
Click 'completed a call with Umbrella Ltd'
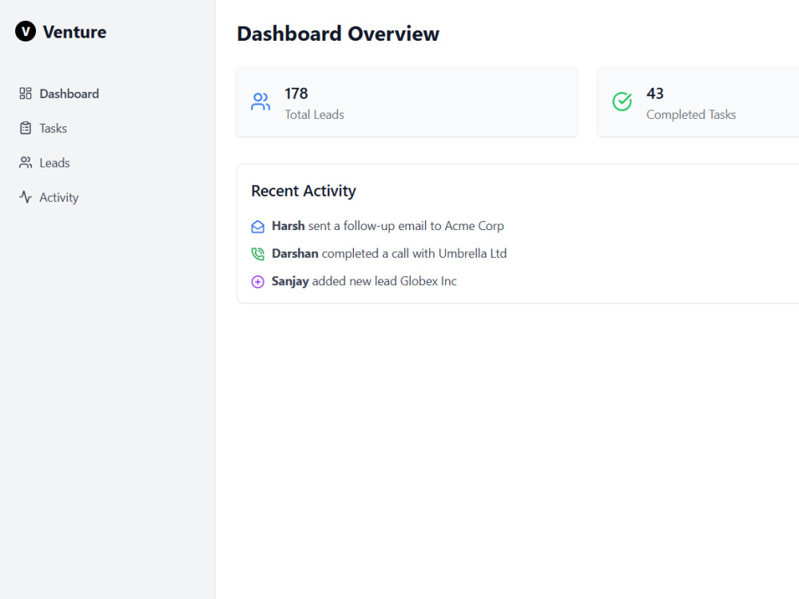click(414, 254)
